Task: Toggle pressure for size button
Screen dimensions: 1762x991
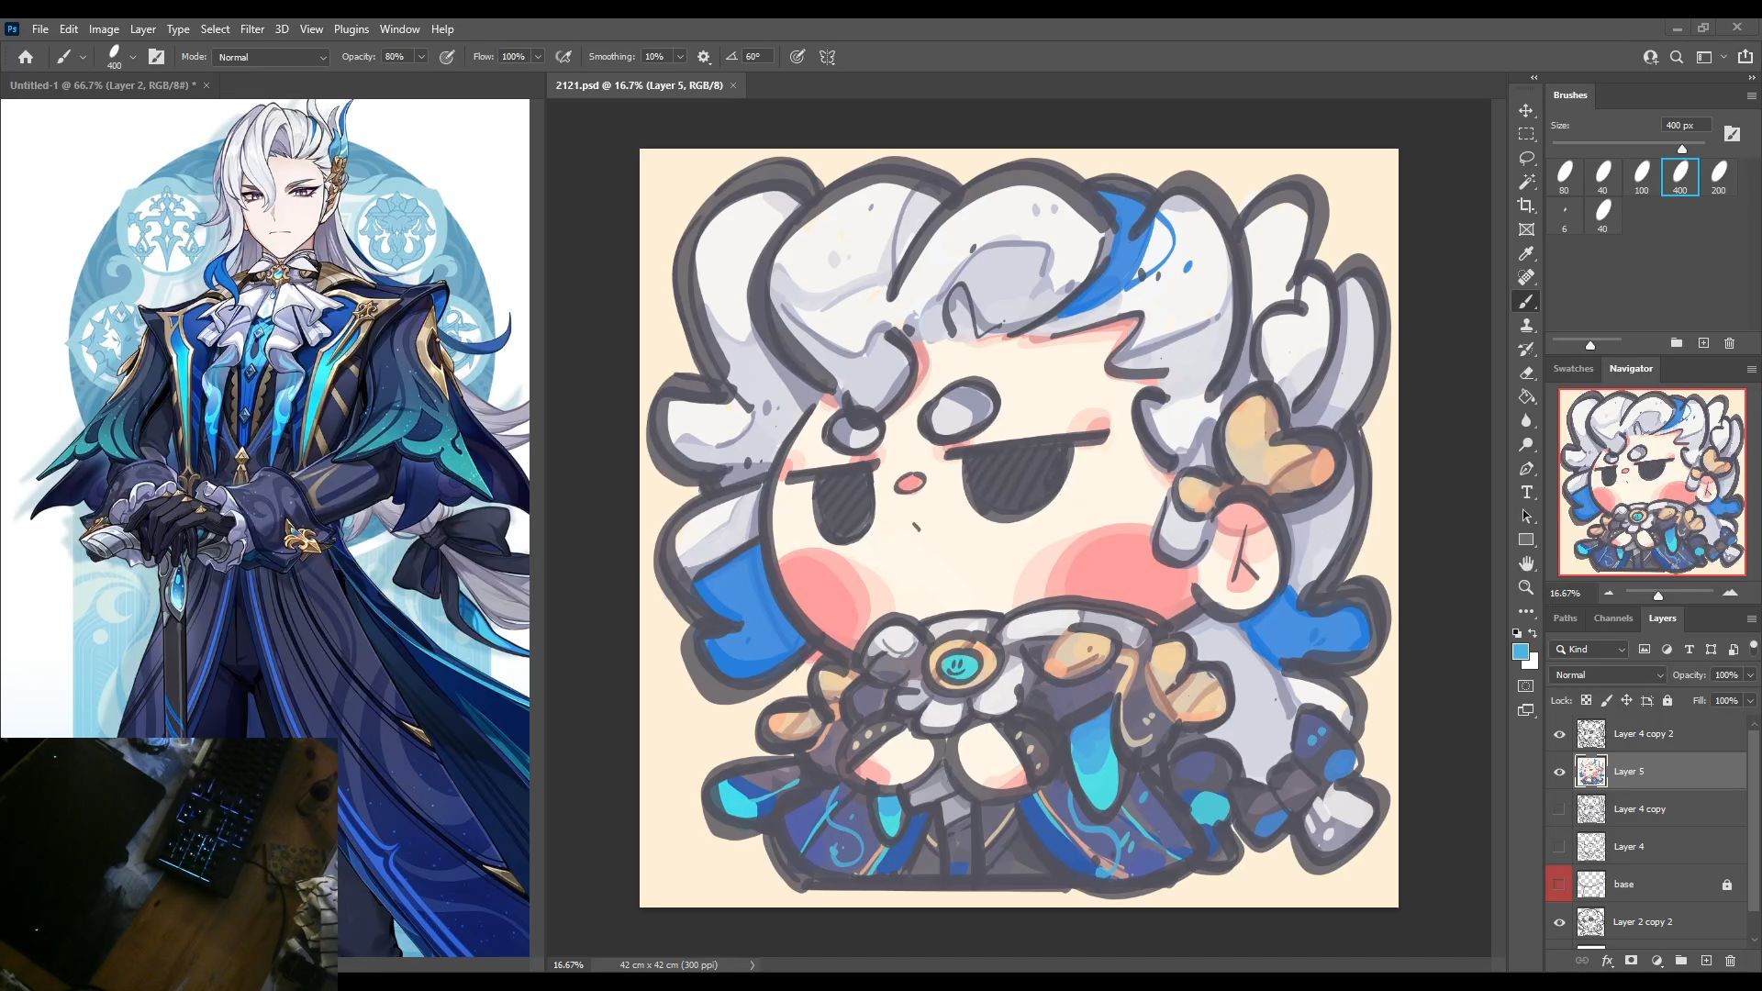Action: coord(797,57)
